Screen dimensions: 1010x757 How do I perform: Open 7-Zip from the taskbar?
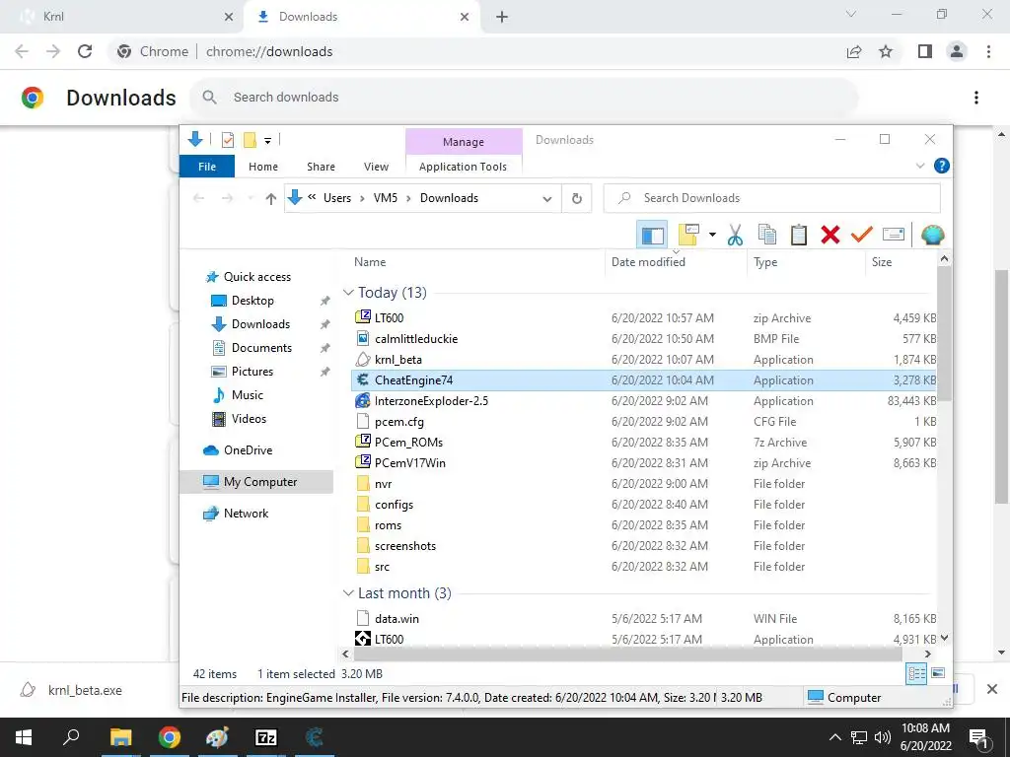[266, 737]
